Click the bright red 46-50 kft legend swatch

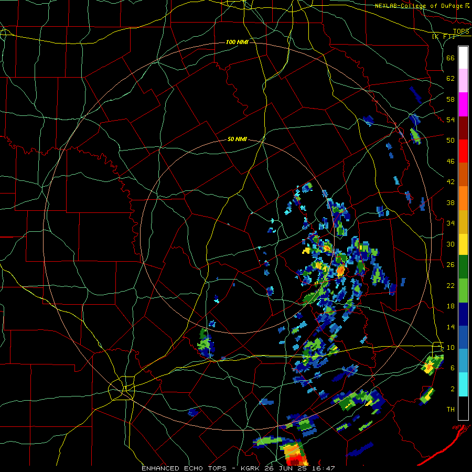coord(463,151)
